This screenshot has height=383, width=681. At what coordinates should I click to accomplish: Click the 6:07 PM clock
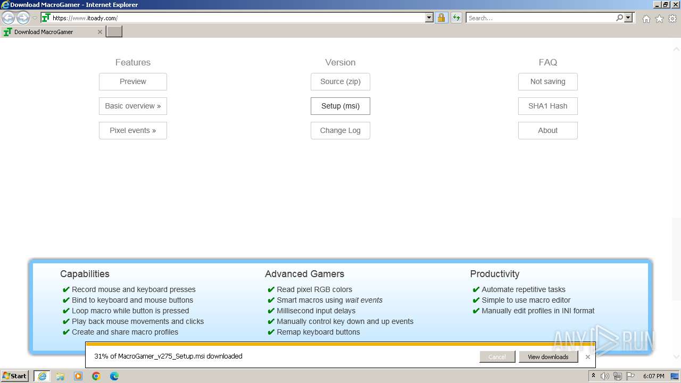653,376
